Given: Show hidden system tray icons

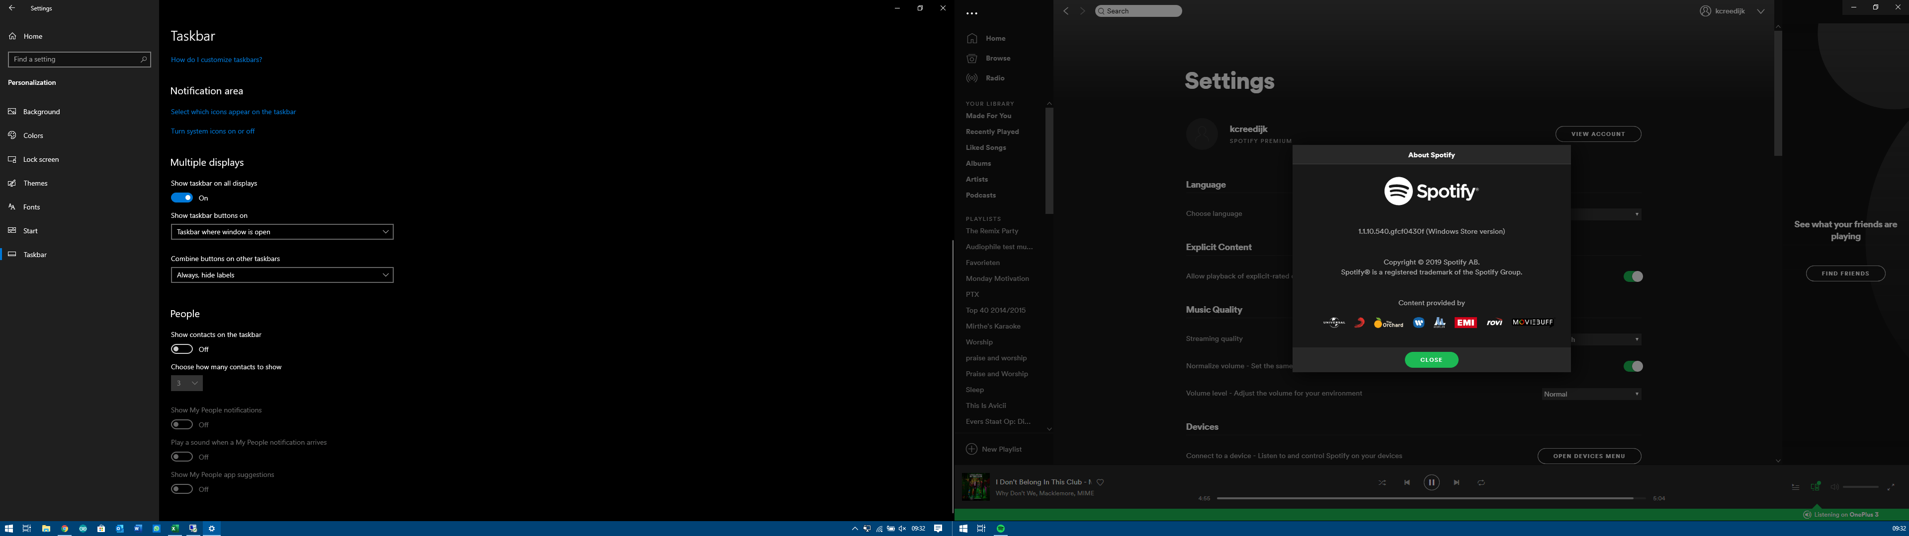Looking at the screenshot, I should point(855,529).
